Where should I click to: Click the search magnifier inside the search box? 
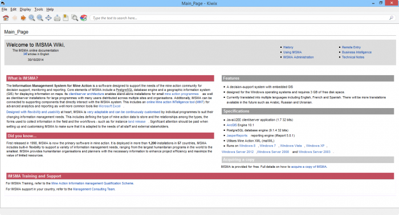tap(391, 18)
